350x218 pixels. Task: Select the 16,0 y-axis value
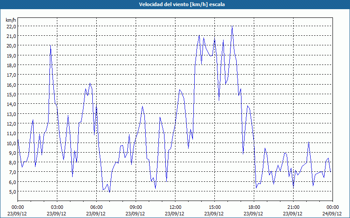(11, 85)
